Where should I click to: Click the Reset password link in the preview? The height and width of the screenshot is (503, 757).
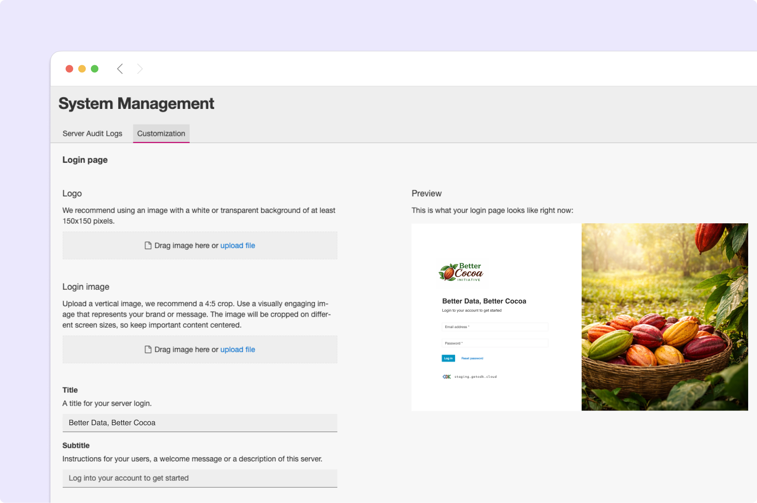(x=472, y=358)
